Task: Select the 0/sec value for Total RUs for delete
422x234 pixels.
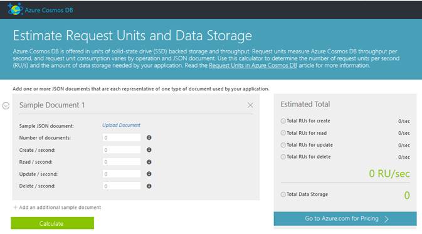Action: [x=404, y=157]
